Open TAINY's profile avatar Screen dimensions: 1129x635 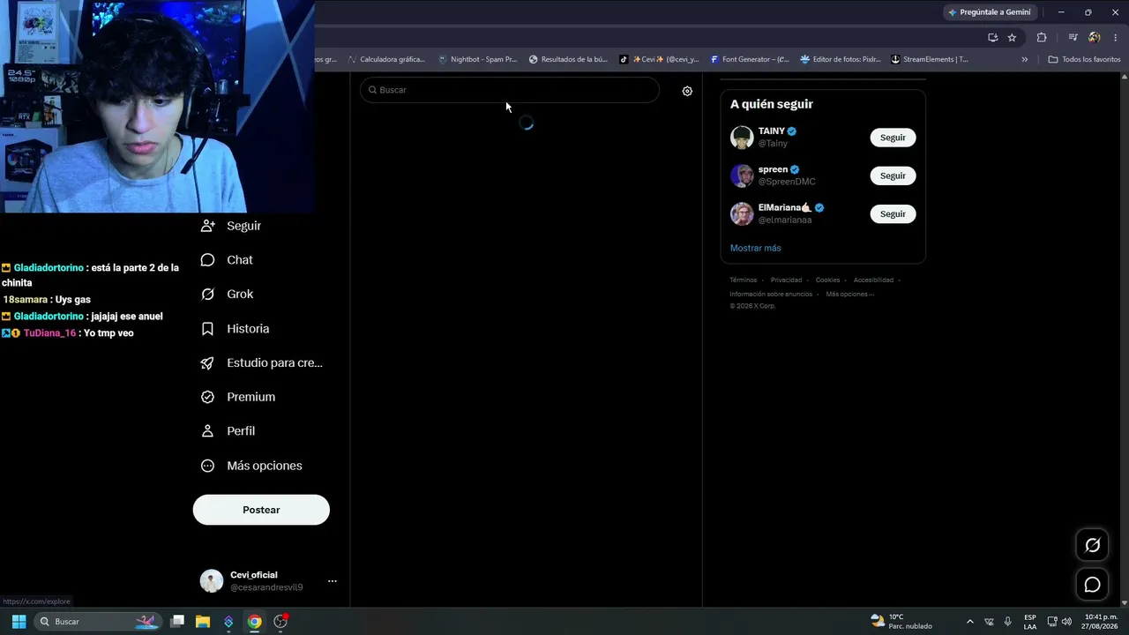[742, 138]
